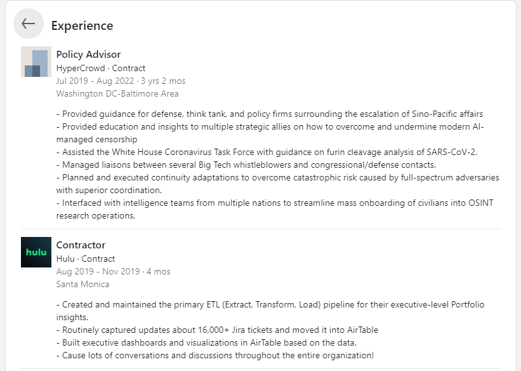Click the Sino-Pacific affairs guidance bullet
This screenshot has width=521, height=371.
pyautogui.click(x=270, y=114)
